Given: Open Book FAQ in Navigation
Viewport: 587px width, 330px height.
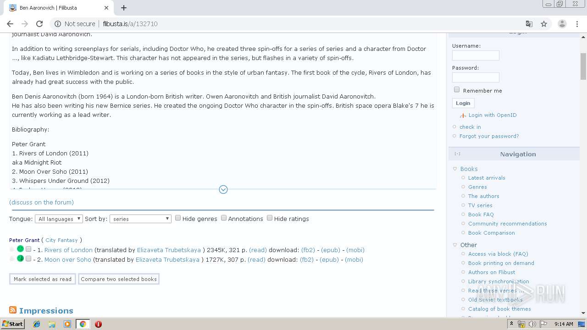Looking at the screenshot, I should point(481,214).
